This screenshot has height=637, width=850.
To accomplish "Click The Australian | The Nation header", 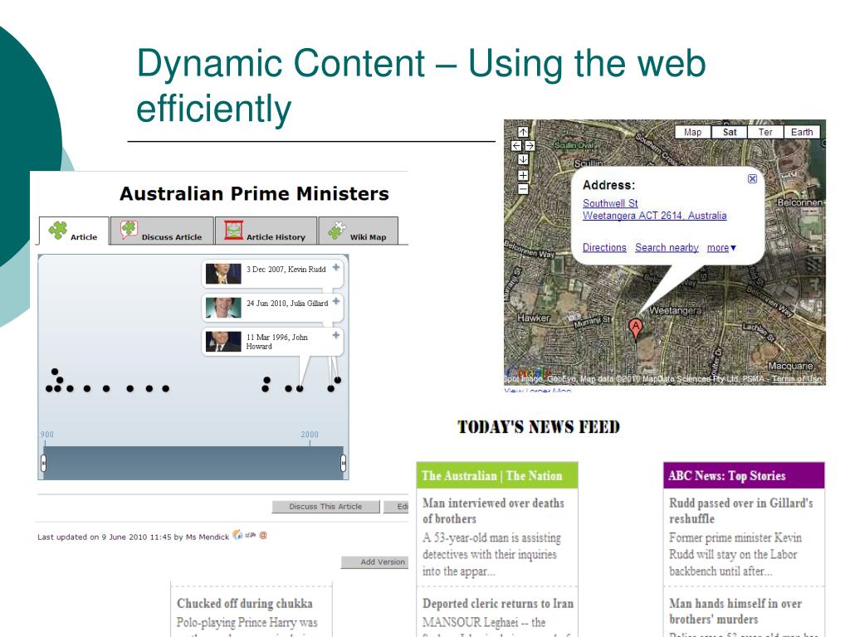I will 497,475.
